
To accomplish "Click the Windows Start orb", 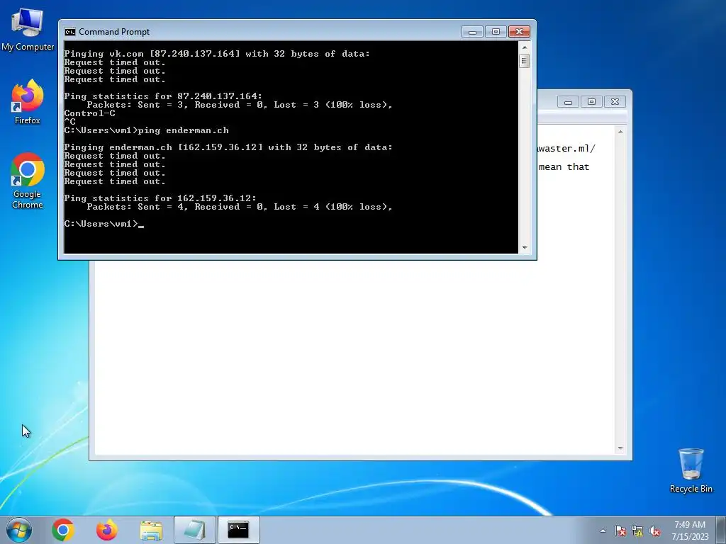I will [x=19, y=530].
